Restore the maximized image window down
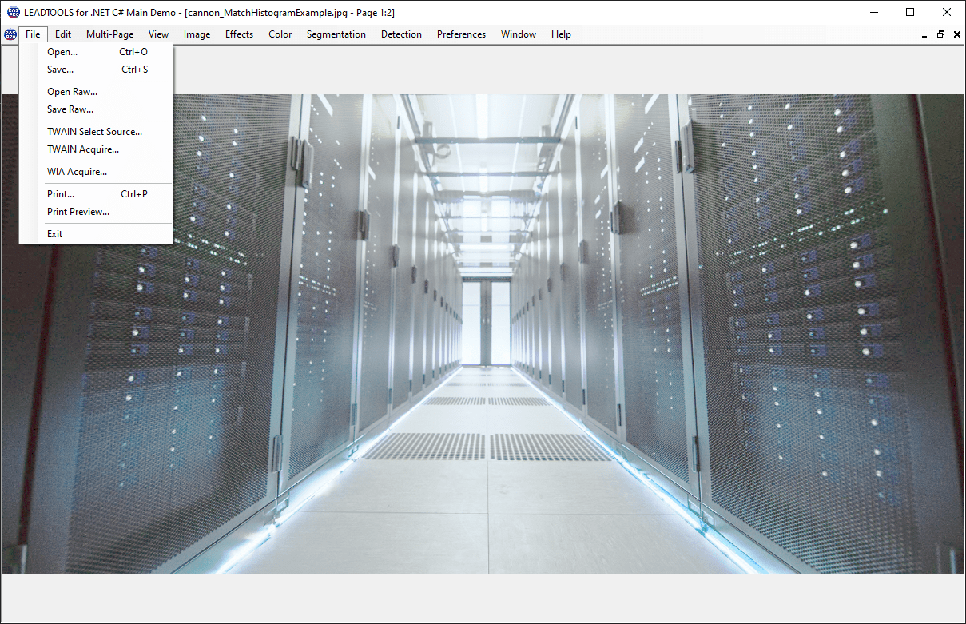 (941, 34)
